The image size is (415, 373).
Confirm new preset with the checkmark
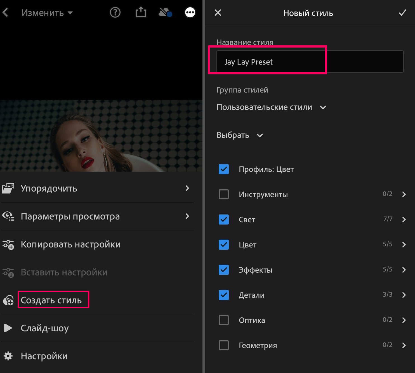click(403, 12)
